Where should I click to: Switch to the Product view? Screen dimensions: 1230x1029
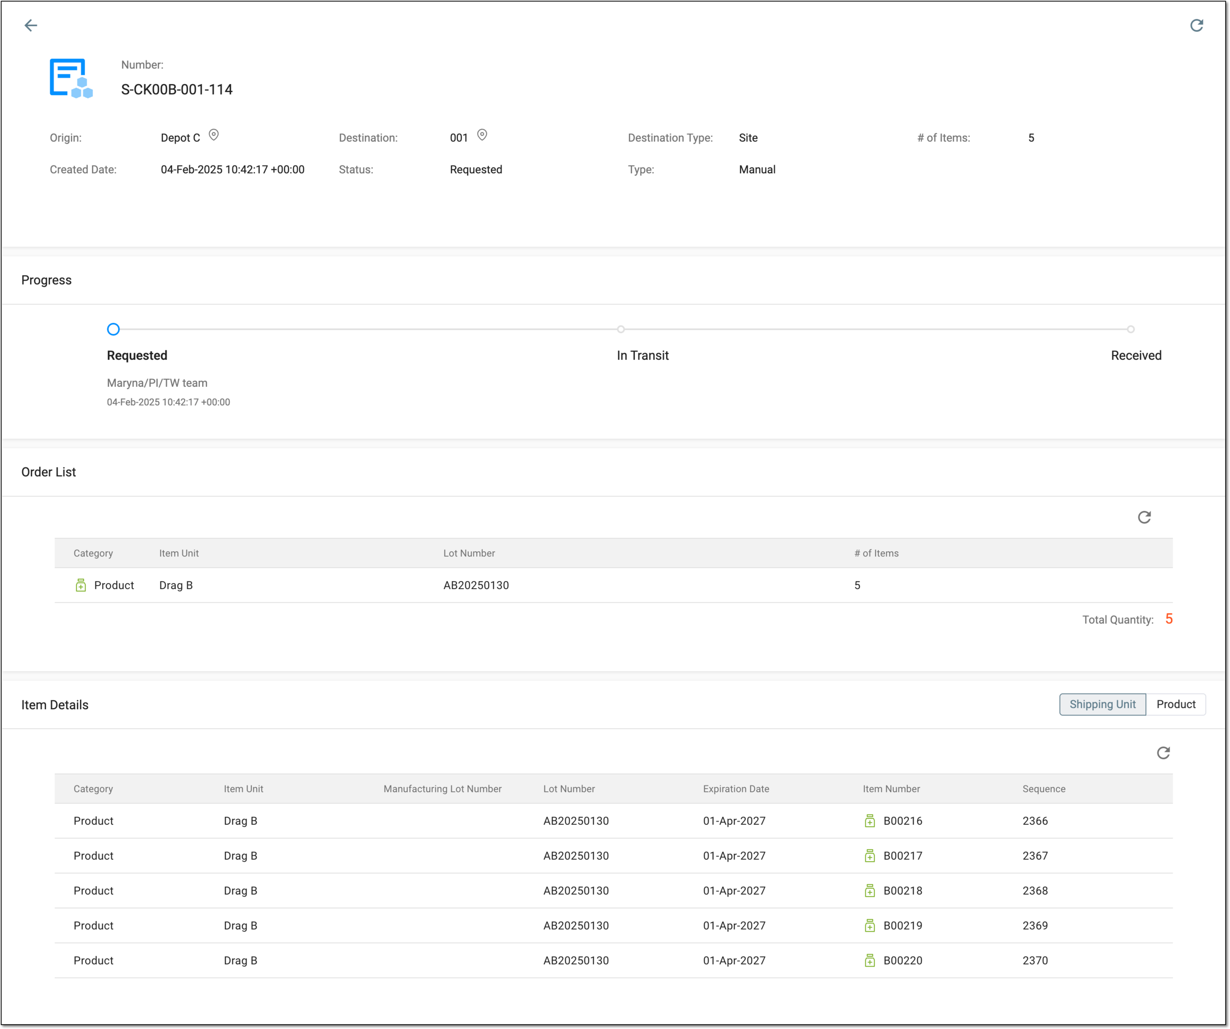pos(1175,704)
